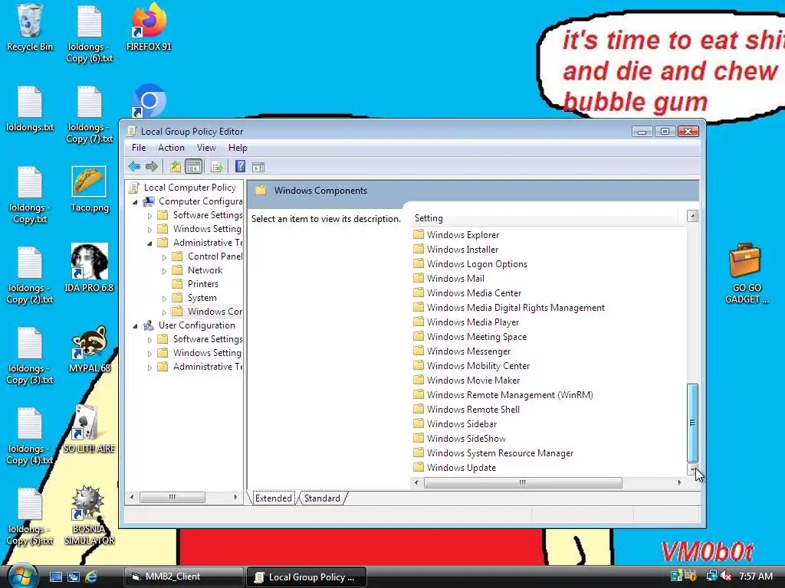Open Recycle Bin desktop icon

coord(30,28)
